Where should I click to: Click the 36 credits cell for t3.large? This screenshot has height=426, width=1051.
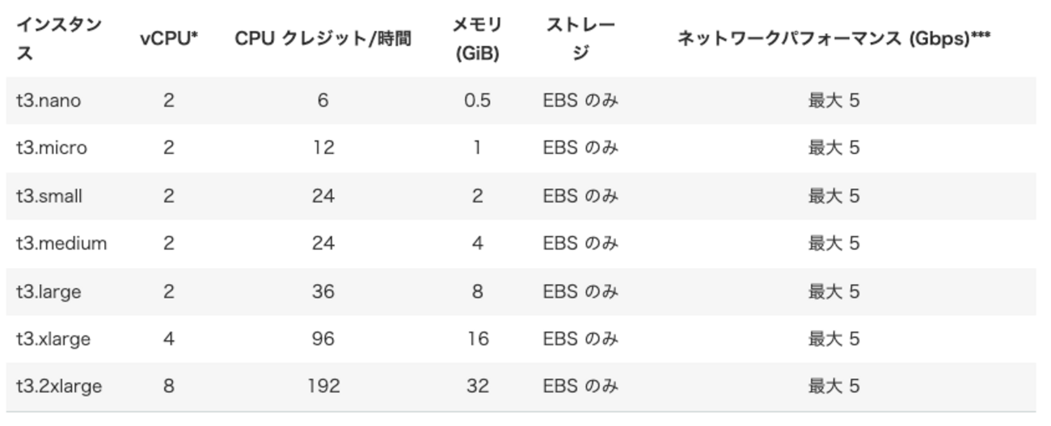point(323,291)
